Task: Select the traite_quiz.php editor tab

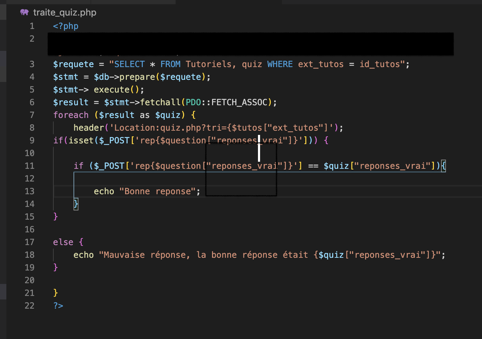Action: tap(64, 12)
